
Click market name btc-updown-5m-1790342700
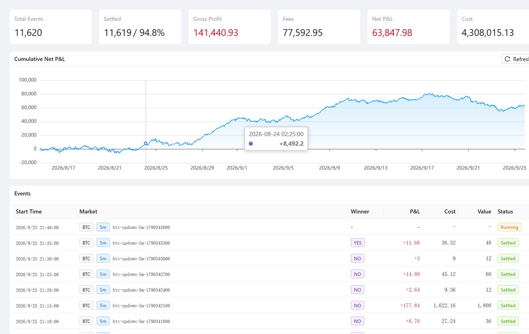click(x=142, y=274)
